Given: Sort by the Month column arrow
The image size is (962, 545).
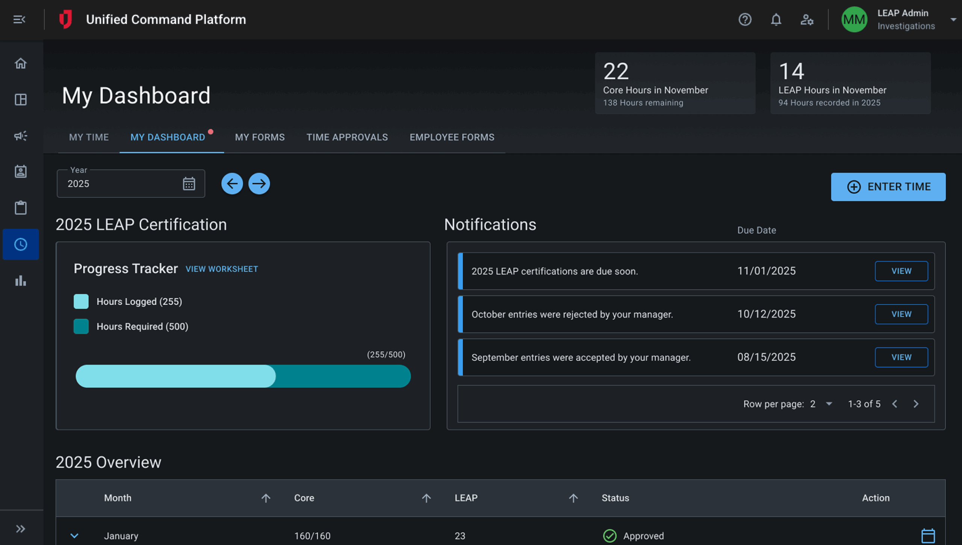Looking at the screenshot, I should pyautogui.click(x=266, y=498).
